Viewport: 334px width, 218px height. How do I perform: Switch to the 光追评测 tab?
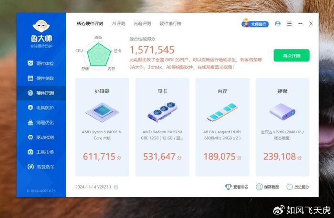(x=142, y=24)
